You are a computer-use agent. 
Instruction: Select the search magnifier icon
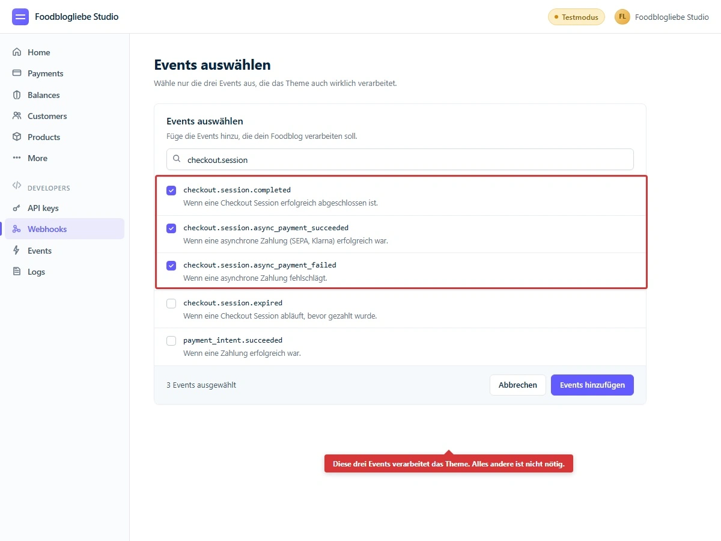tap(177, 159)
